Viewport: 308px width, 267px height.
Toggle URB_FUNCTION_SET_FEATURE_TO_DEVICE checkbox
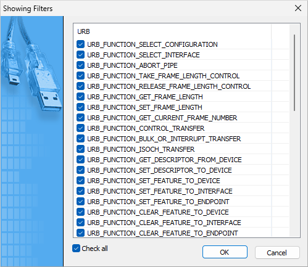[80, 181]
